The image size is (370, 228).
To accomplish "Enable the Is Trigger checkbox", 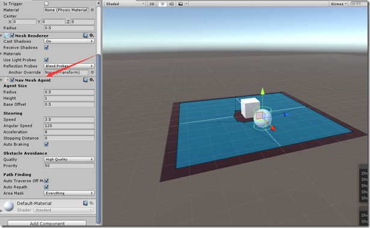I will [x=46, y=4].
